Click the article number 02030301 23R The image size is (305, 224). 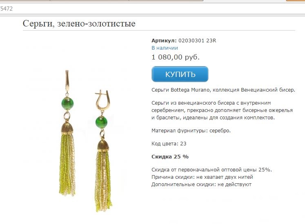click(x=197, y=41)
